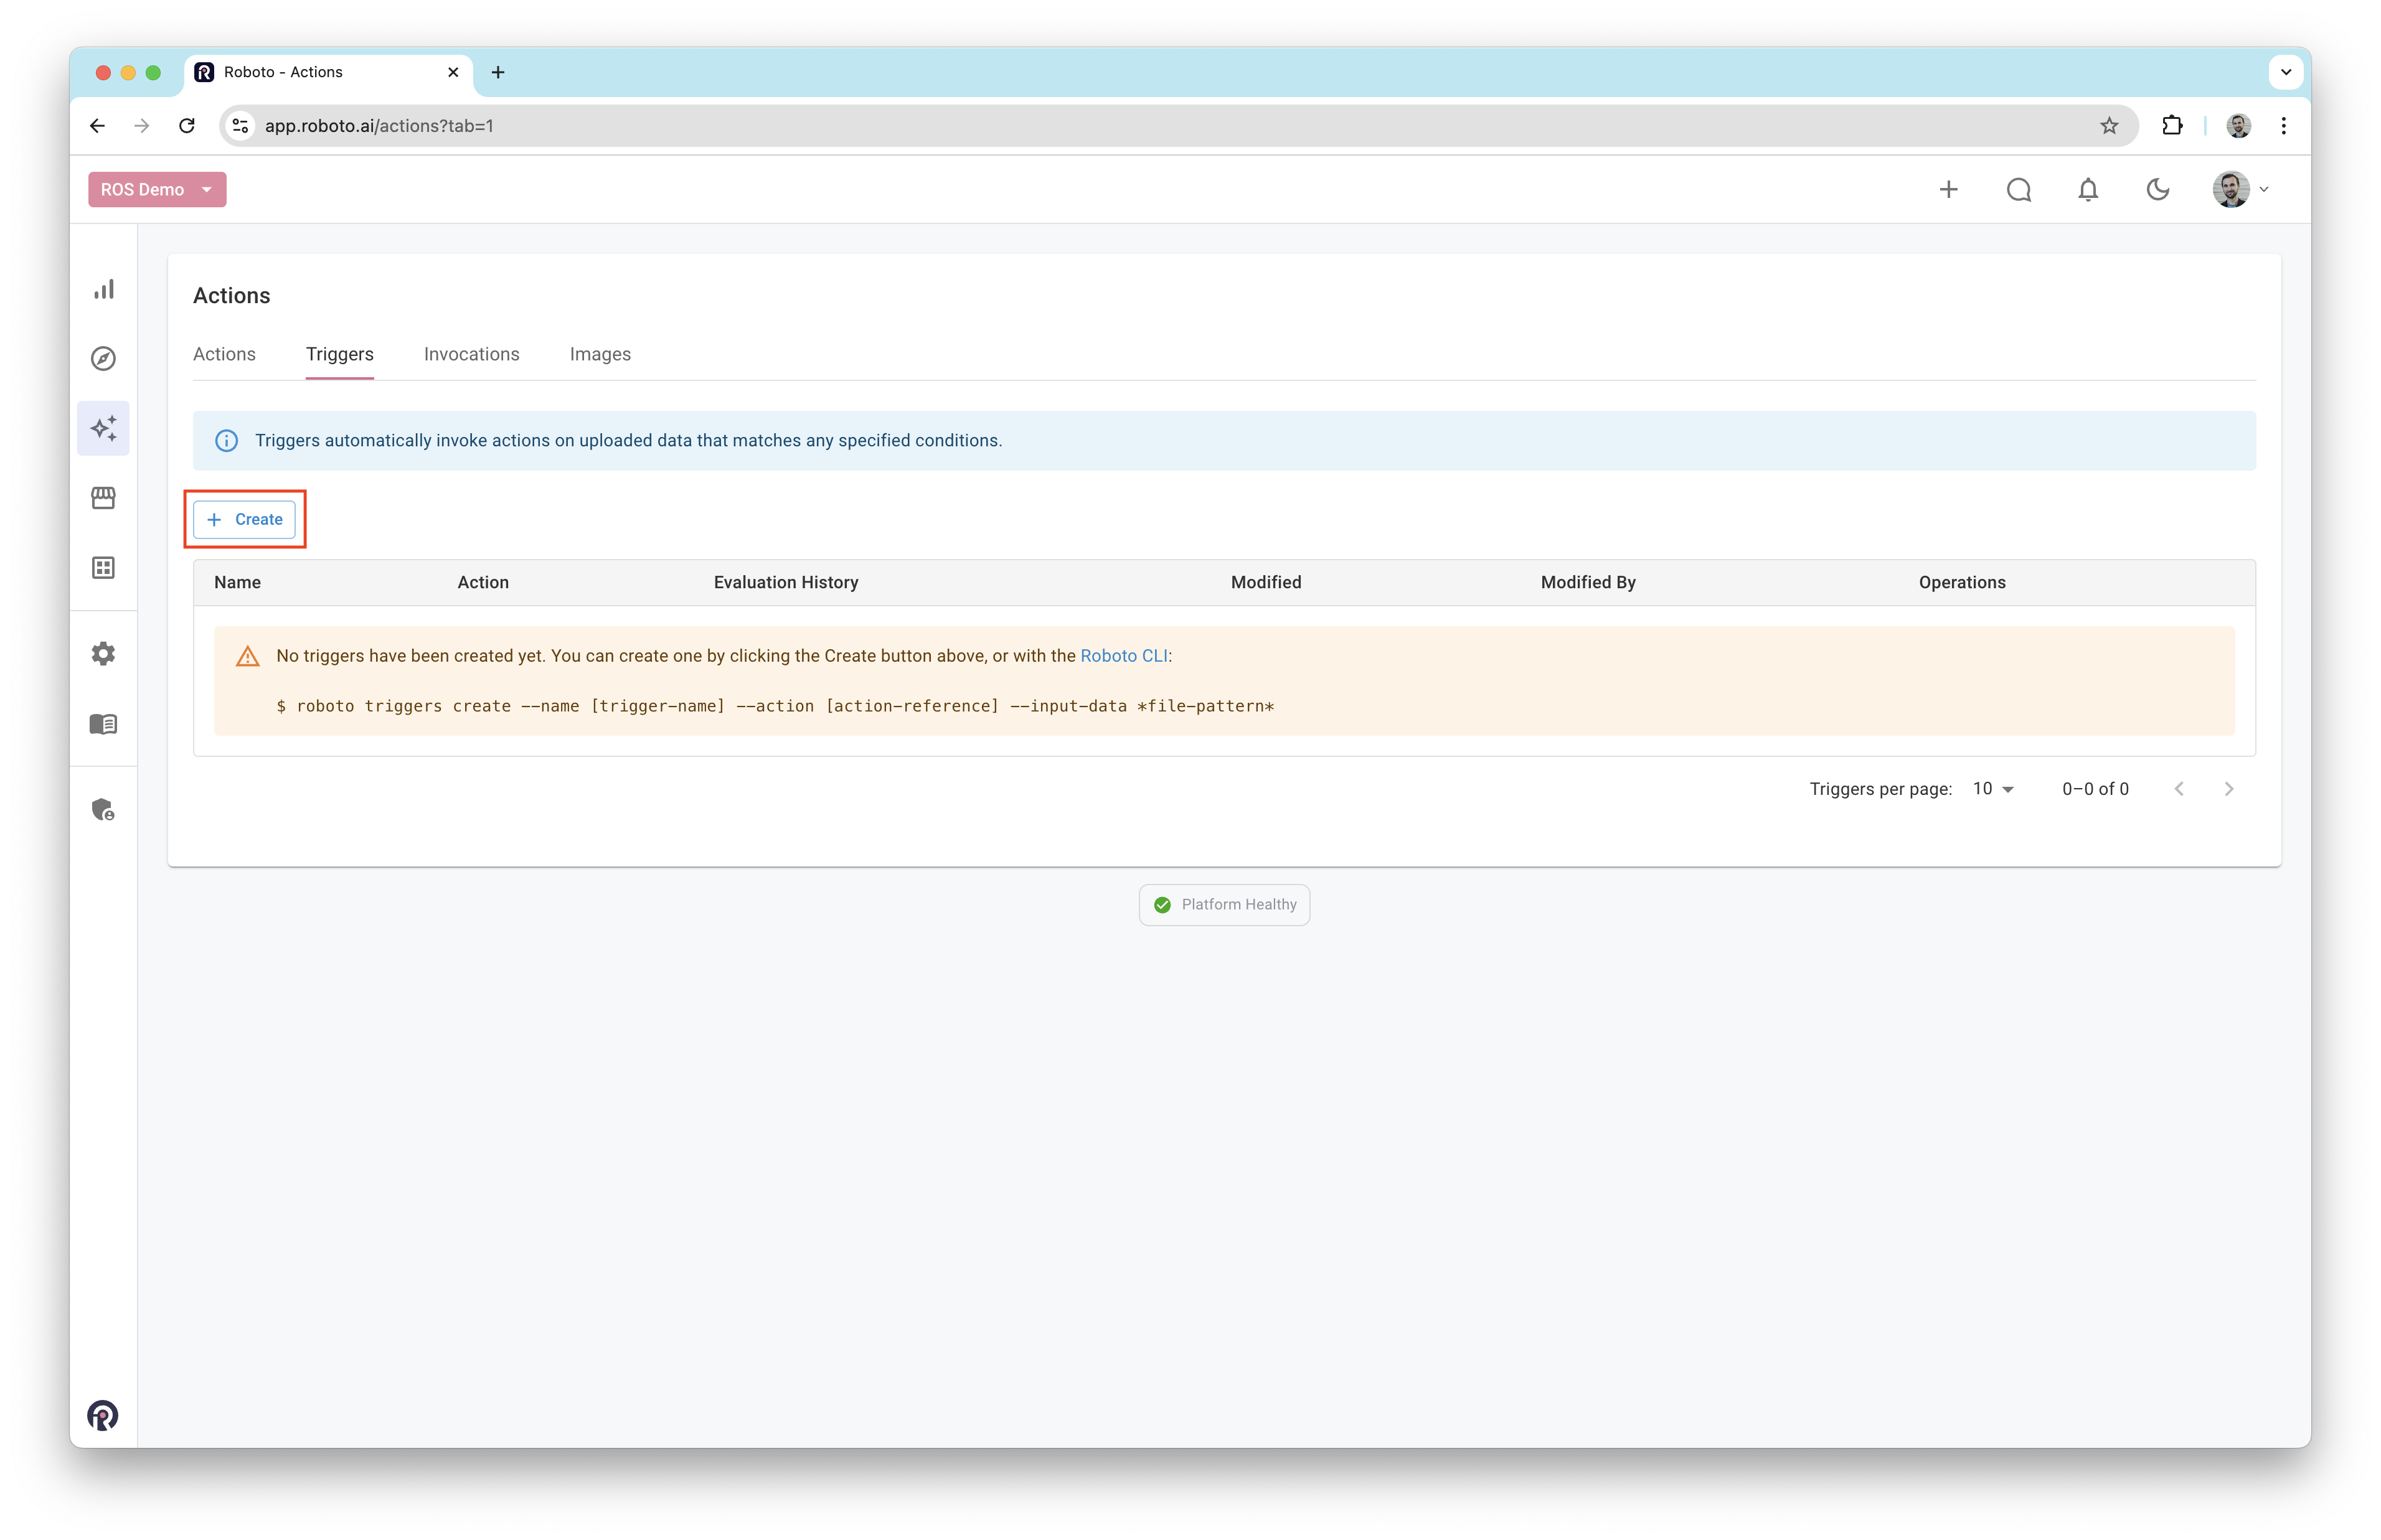Open the Roboto CLI link
The image size is (2381, 1540).
(1123, 656)
